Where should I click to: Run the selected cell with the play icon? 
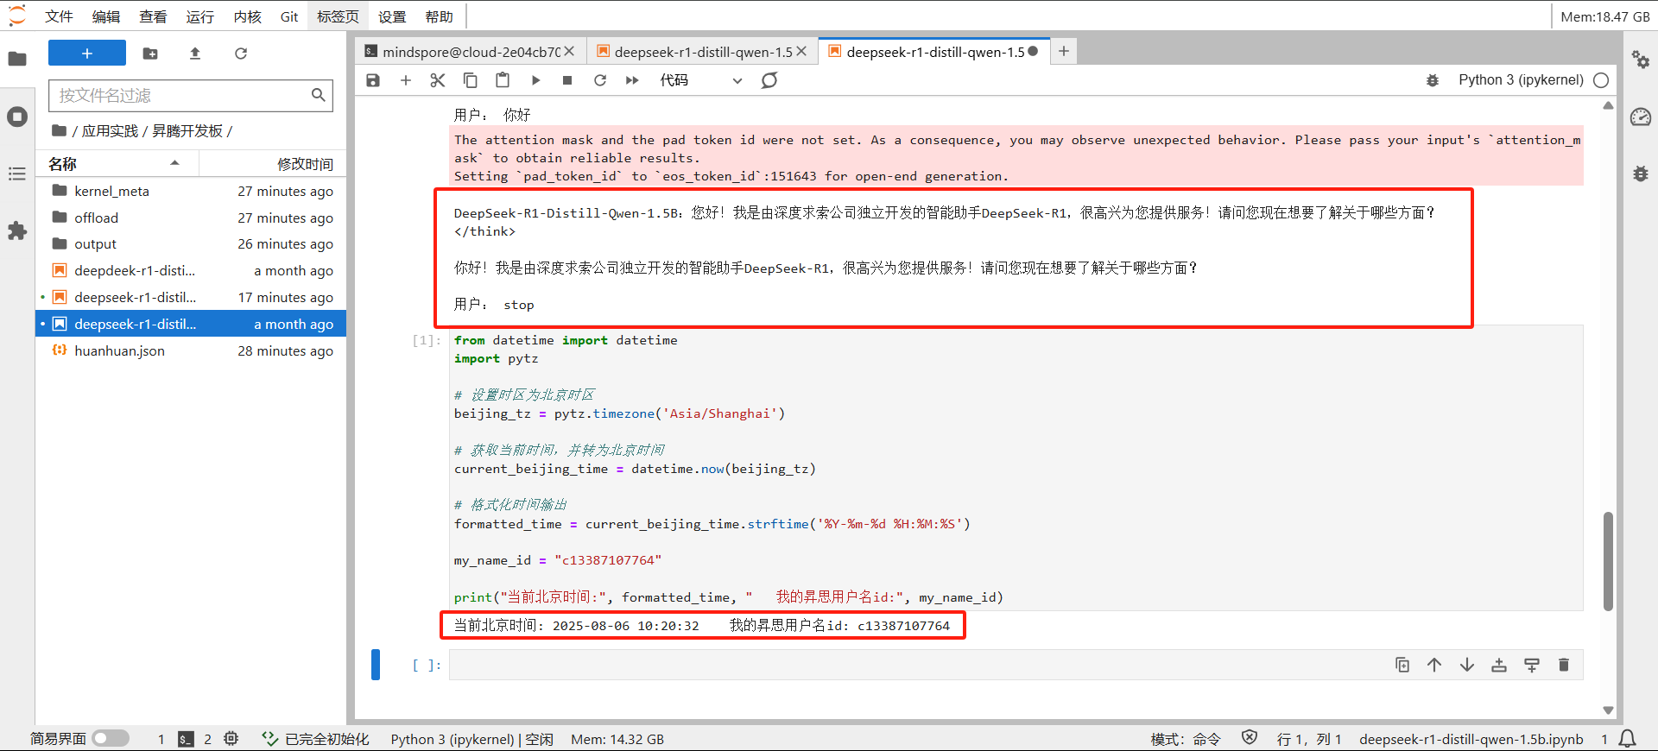[x=535, y=80]
